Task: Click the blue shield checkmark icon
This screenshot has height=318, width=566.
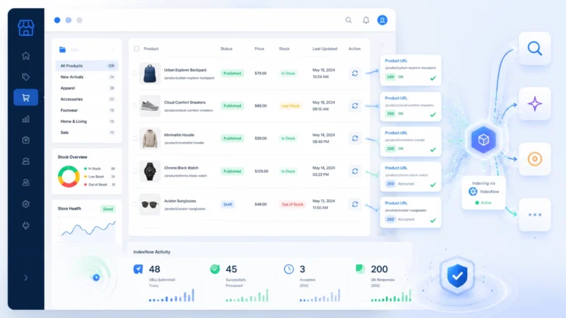Action: 458,276
